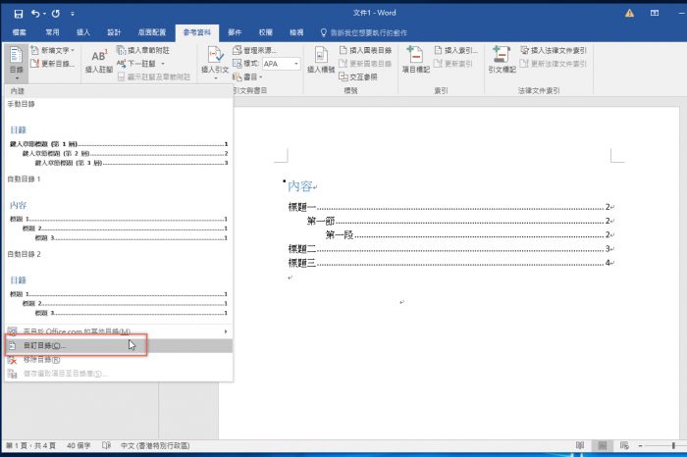The width and height of the screenshot is (687, 457).
Task: Switch to Print Layout view in the status bar
Action: coord(603,445)
